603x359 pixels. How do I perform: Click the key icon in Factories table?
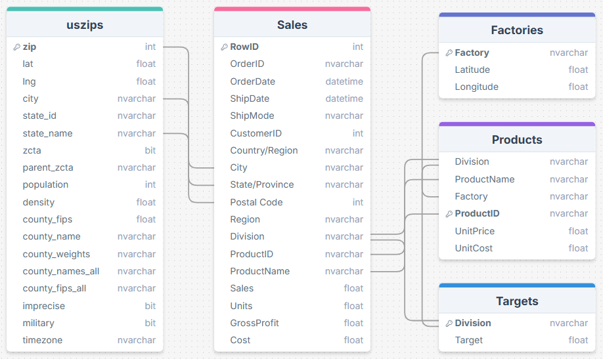tap(449, 53)
